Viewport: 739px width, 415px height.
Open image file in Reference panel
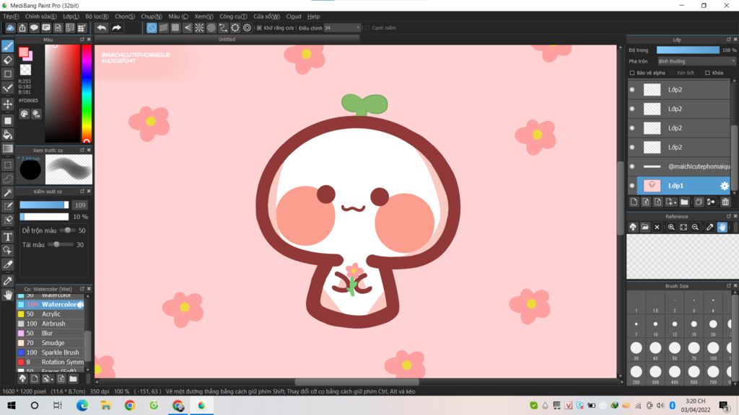pyautogui.click(x=644, y=227)
